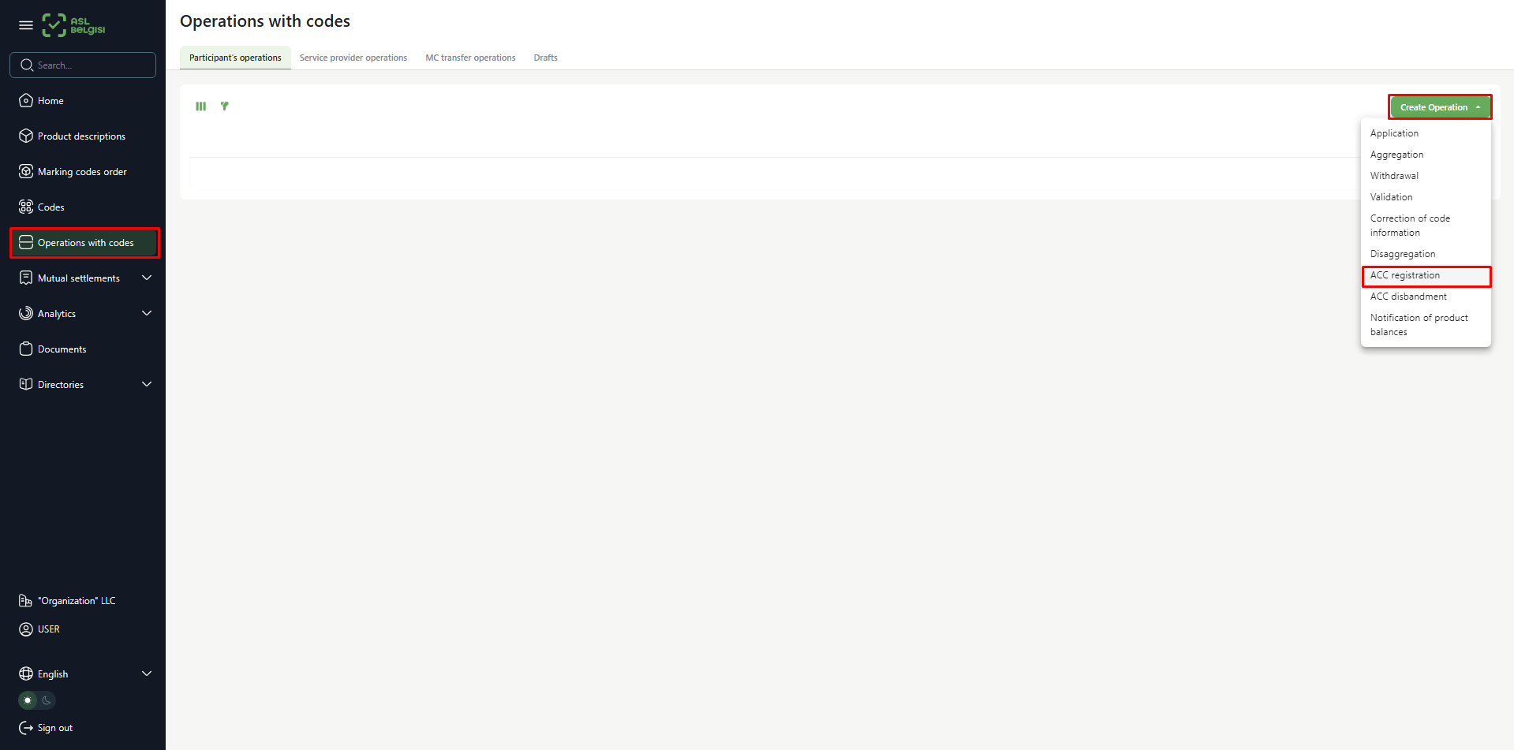Open Home from the sidebar
Viewport: 1514px width, 750px height.
pos(50,101)
